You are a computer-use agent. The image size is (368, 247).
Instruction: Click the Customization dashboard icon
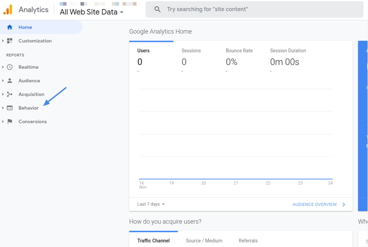[10, 41]
